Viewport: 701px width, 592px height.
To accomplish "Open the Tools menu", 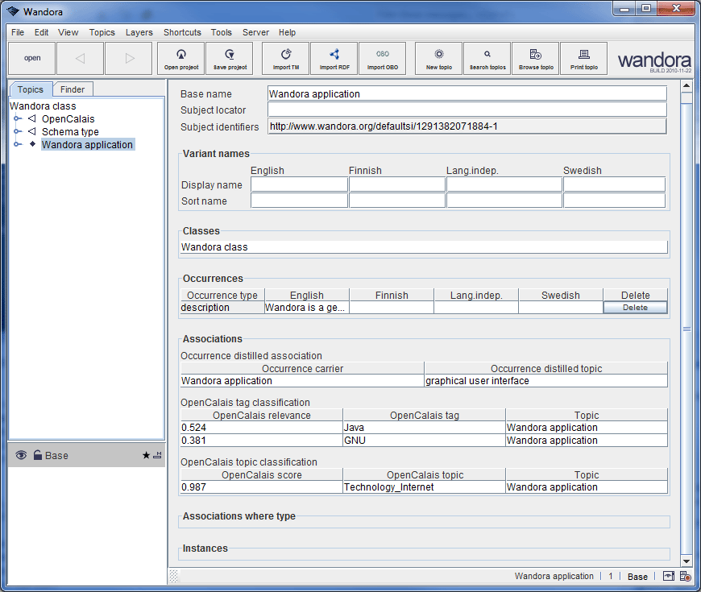I will [x=222, y=32].
